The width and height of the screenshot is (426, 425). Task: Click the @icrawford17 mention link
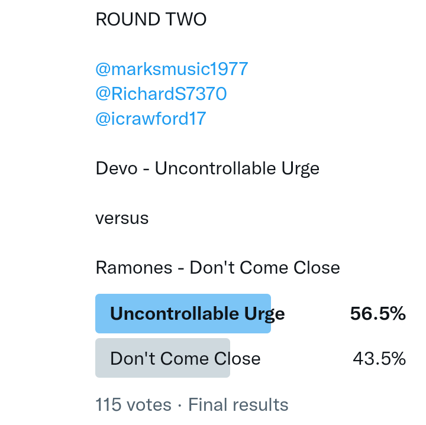tap(150, 119)
